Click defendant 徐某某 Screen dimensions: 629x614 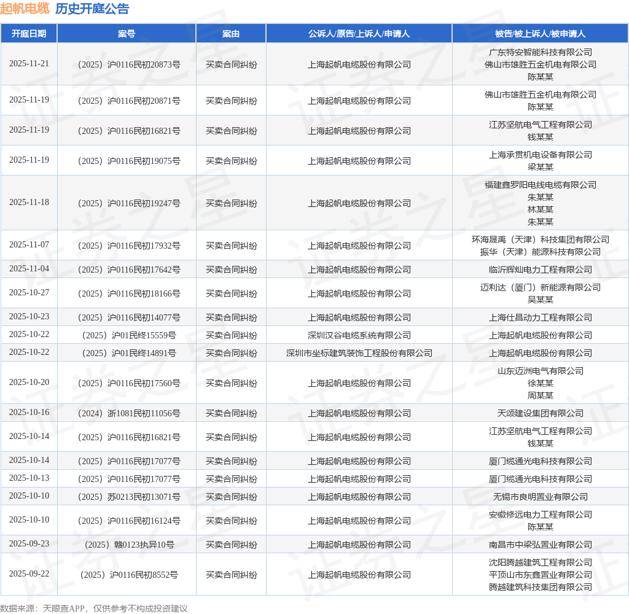click(541, 383)
